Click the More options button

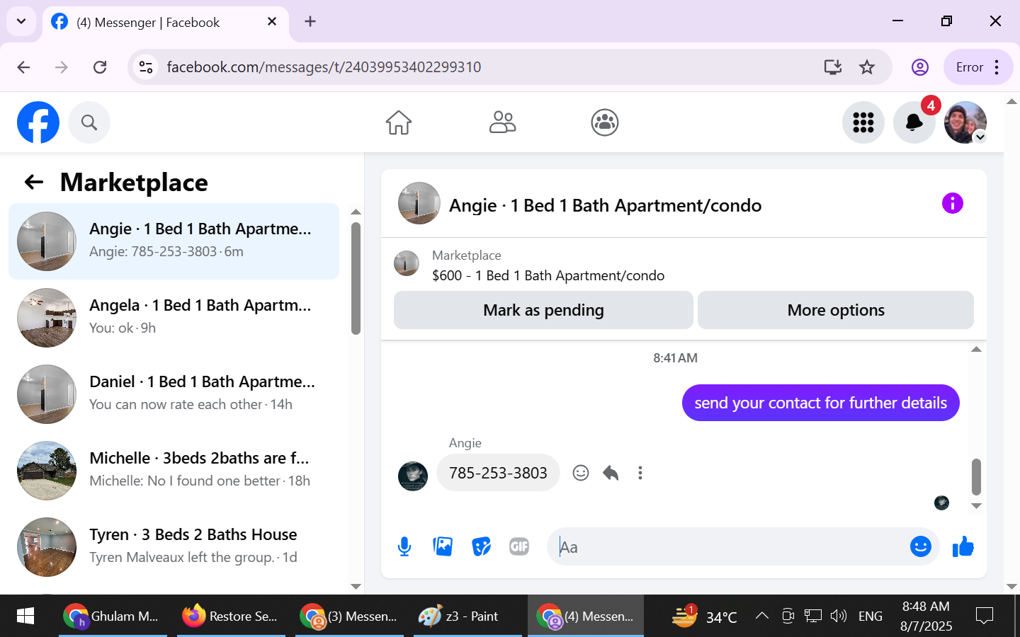(836, 310)
